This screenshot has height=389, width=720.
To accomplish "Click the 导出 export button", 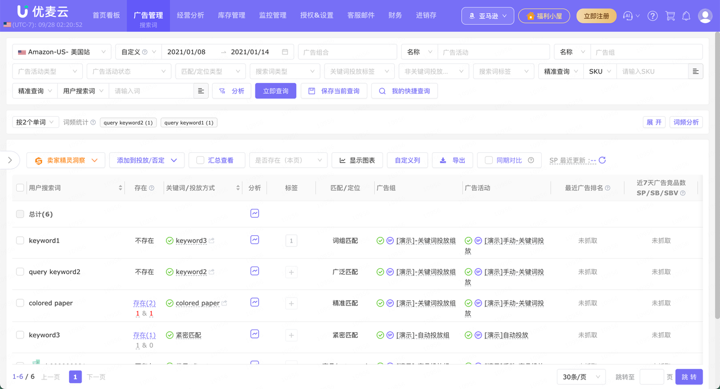I will [x=452, y=160].
